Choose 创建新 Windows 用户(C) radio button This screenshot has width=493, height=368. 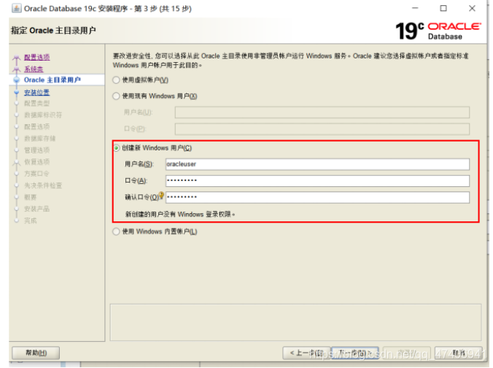point(117,148)
